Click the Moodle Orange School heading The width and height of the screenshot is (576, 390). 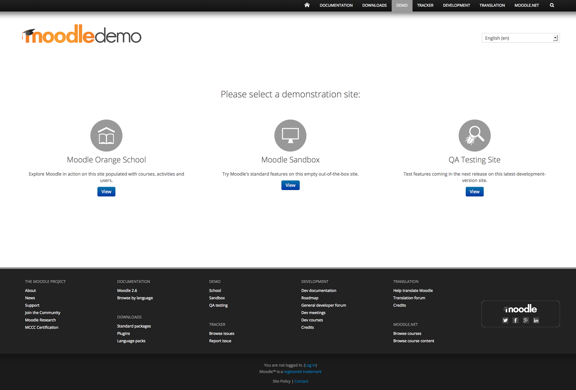pyautogui.click(x=106, y=160)
